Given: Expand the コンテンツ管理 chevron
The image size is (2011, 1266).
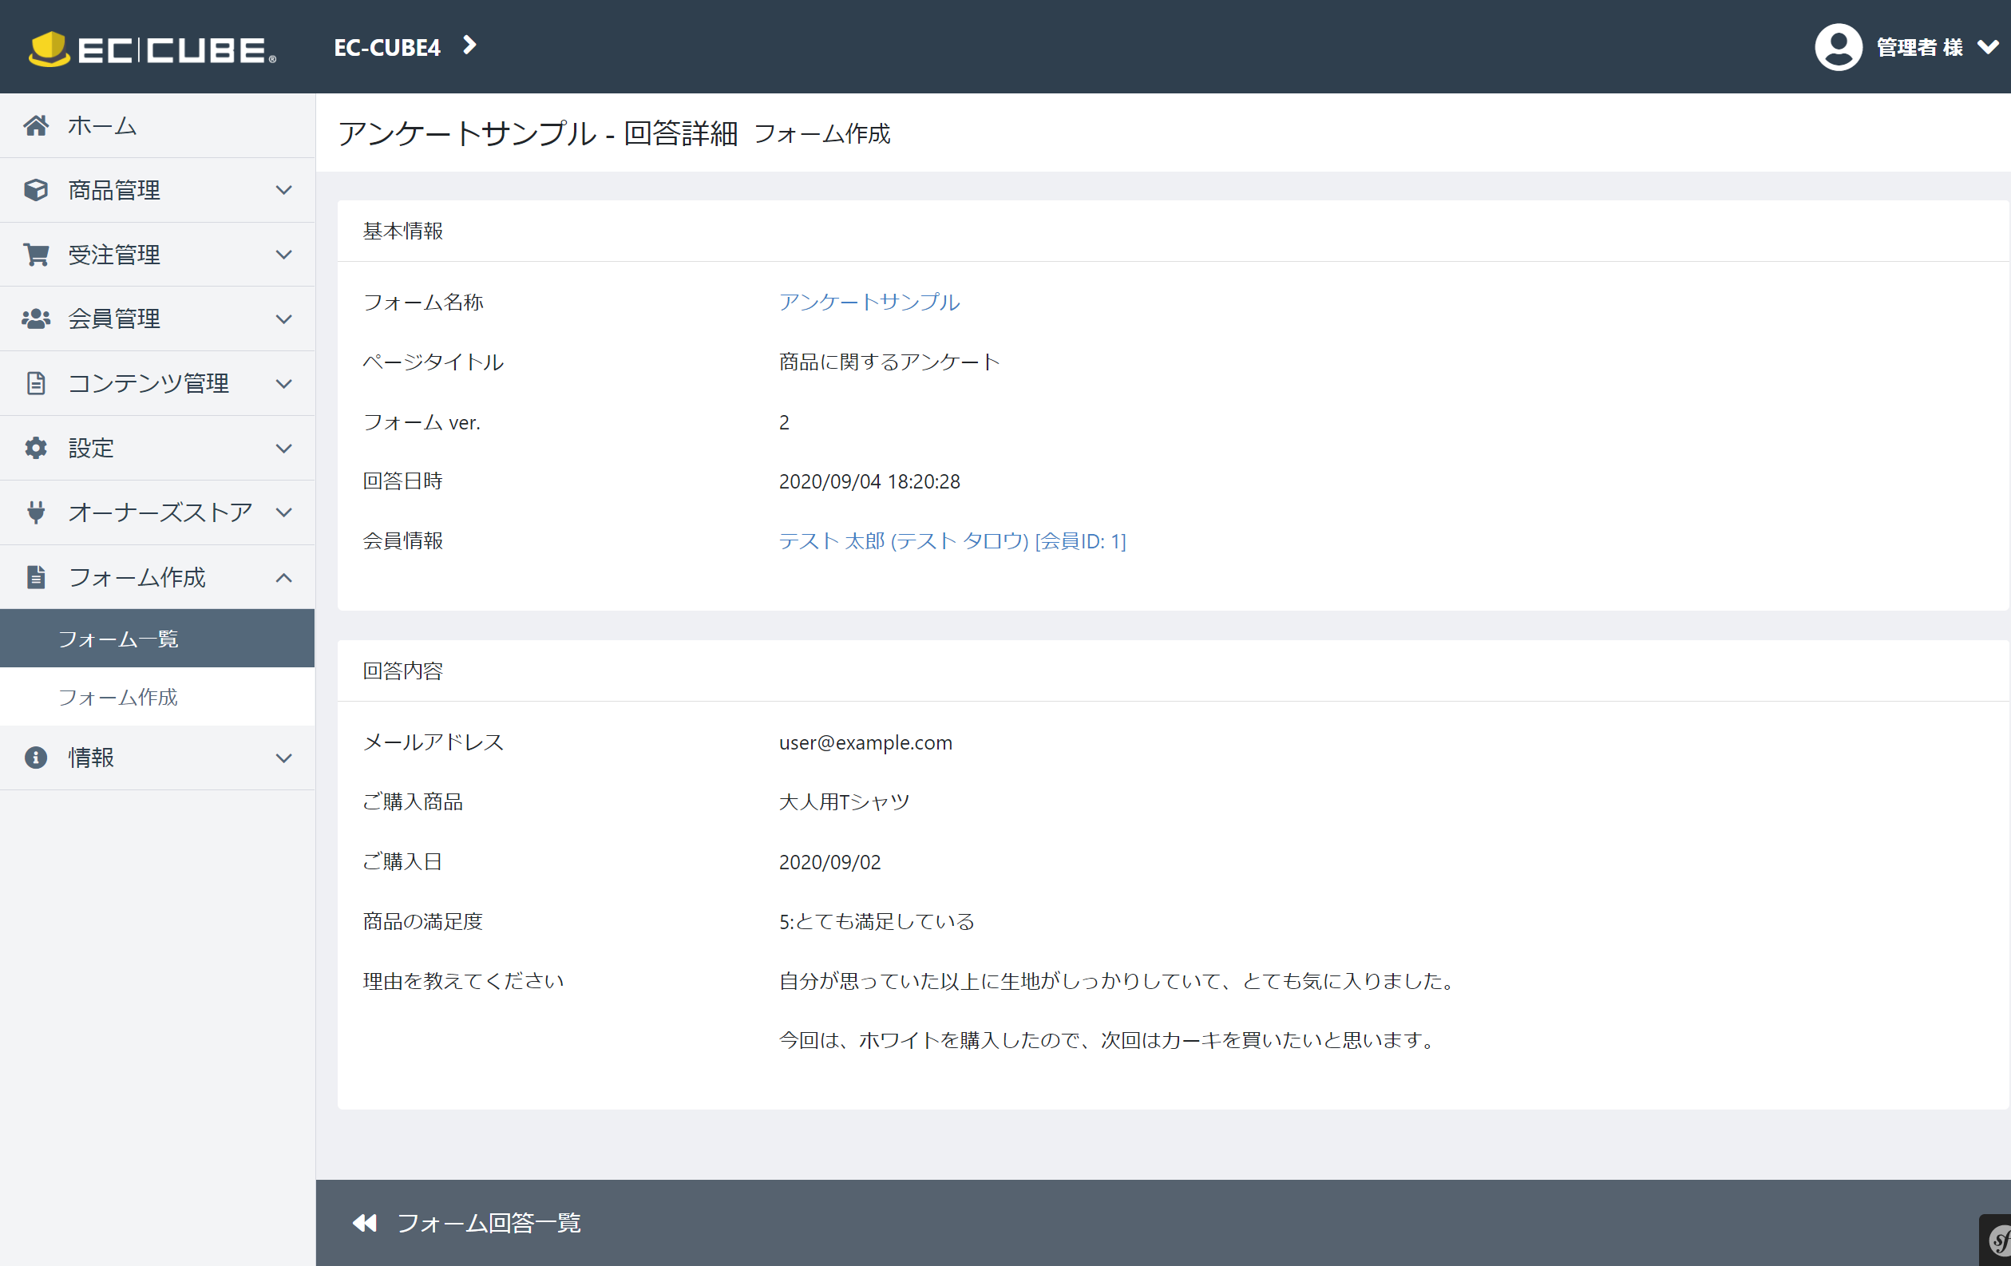Looking at the screenshot, I should 284,384.
